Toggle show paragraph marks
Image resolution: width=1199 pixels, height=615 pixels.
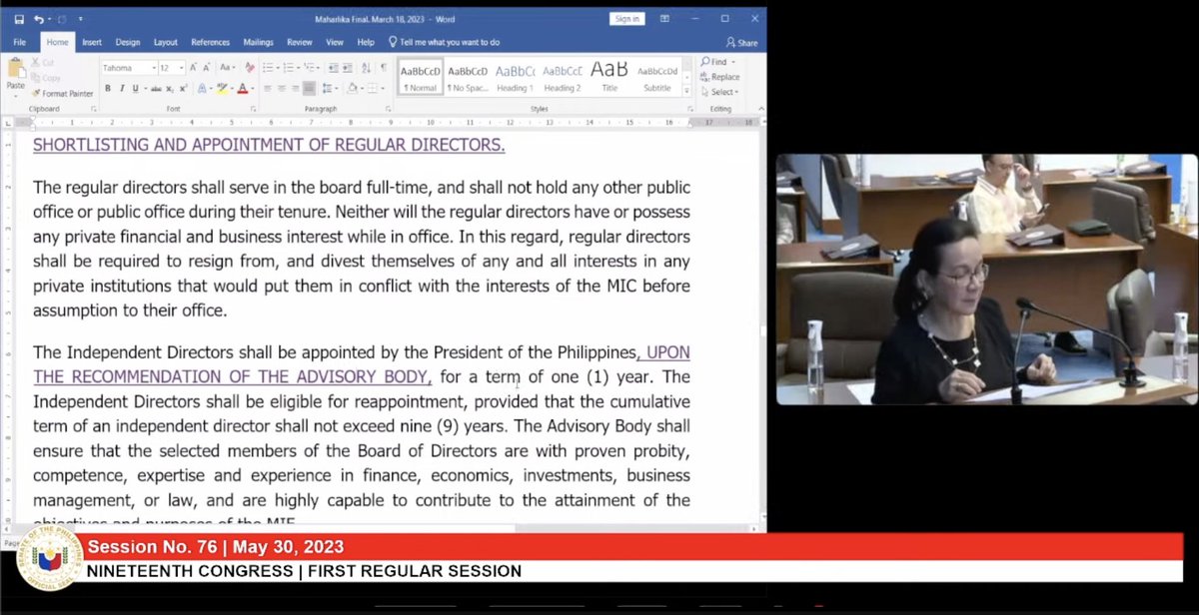tap(384, 68)
